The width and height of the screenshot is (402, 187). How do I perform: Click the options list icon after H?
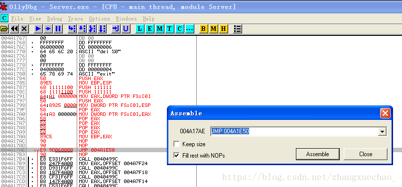click(238, 29)
